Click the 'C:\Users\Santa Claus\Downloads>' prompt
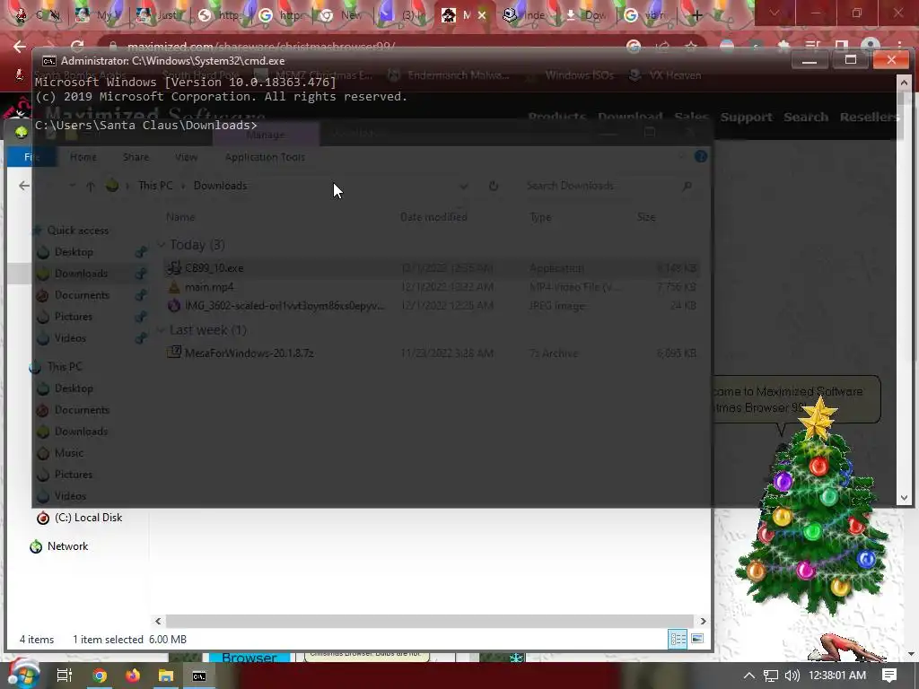Image resolution: width=919 pixels, height=689 pixels. (146, 126)
